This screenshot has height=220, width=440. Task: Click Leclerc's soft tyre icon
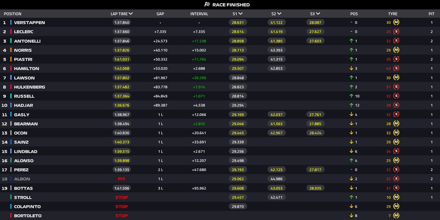pos(396,32)
